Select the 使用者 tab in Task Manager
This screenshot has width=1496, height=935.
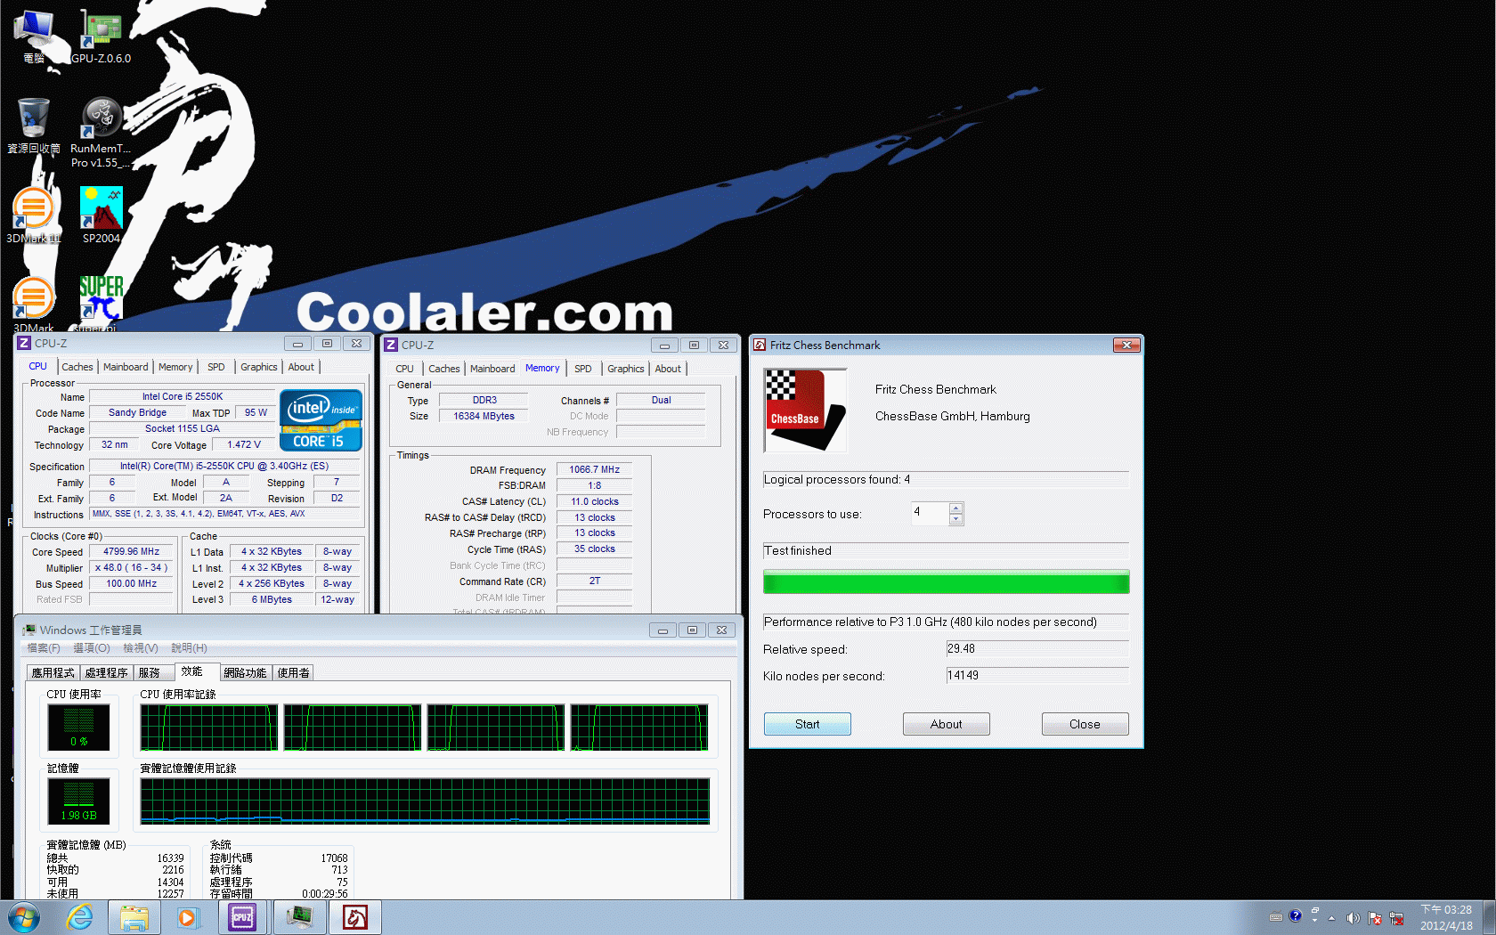(293, 673)
